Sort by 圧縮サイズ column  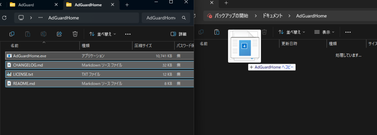point(143,46)
